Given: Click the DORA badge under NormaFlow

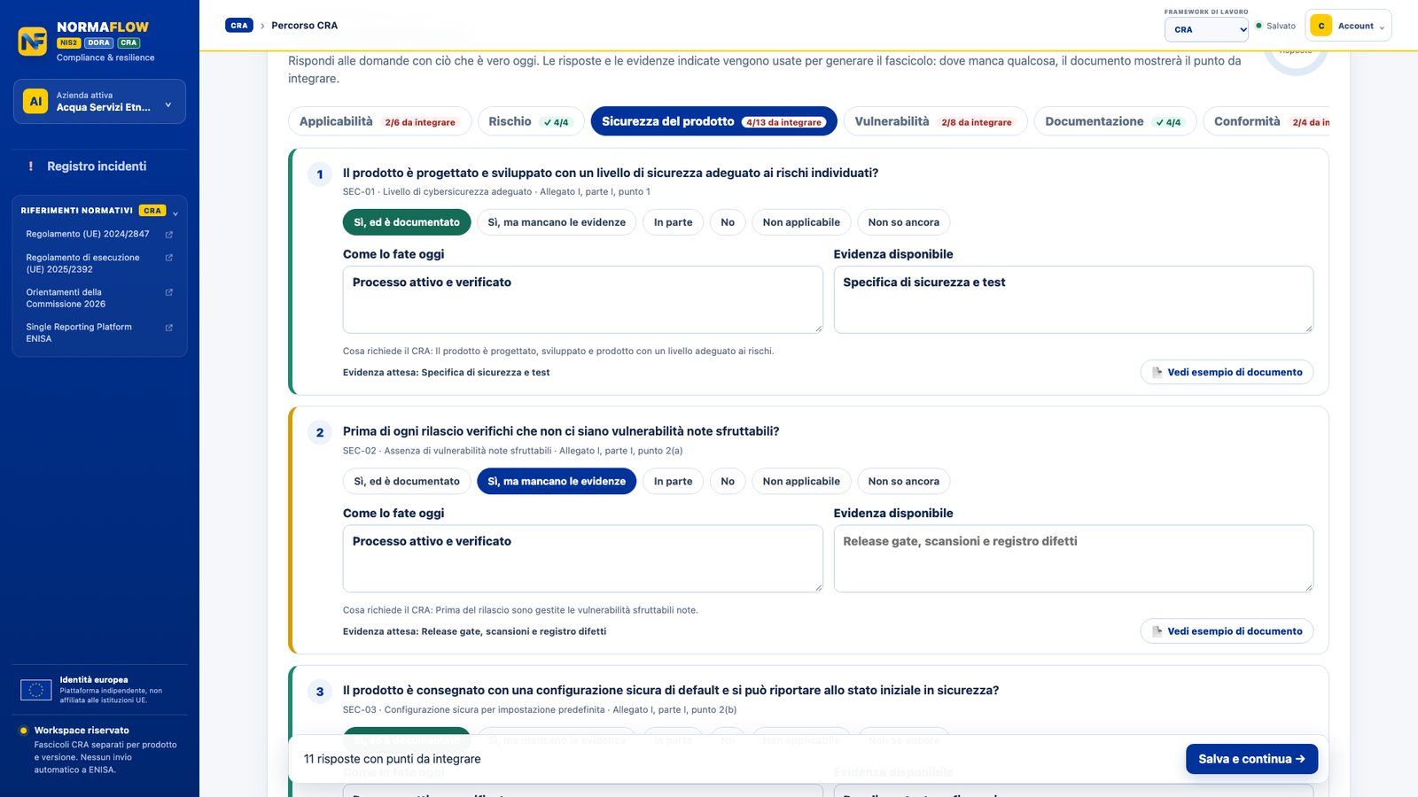Looking at the screenshot, I should [x=99, y=43].
